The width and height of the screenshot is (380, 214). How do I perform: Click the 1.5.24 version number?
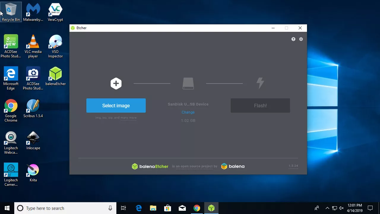pos(293,166)
